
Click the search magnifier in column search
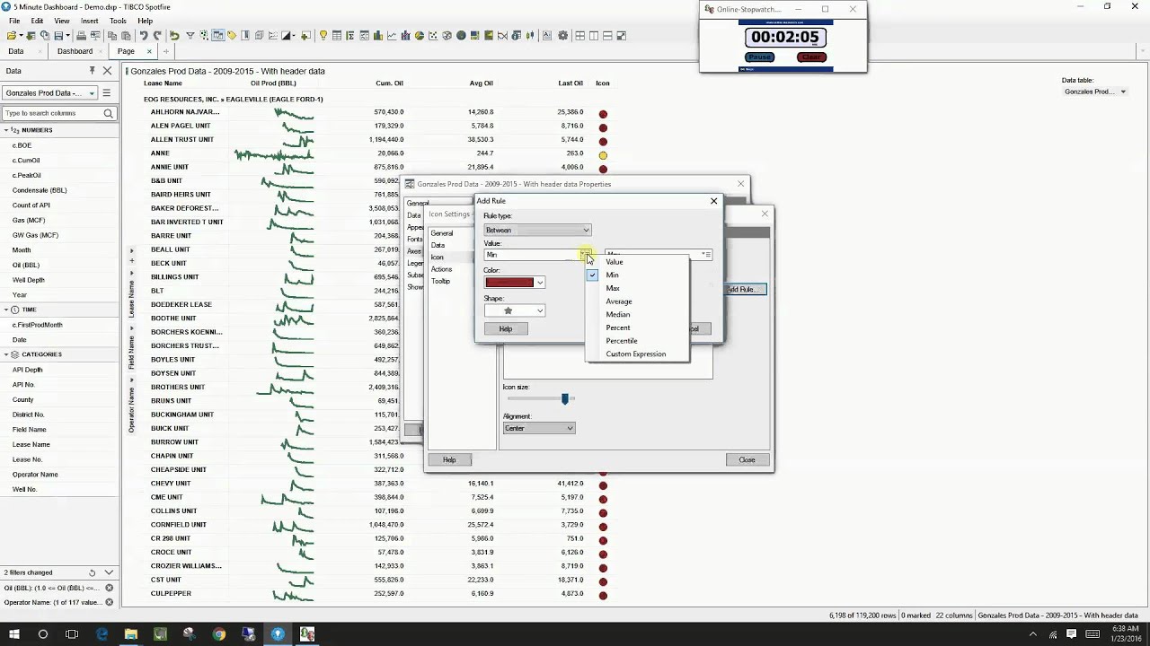(108, 113)
